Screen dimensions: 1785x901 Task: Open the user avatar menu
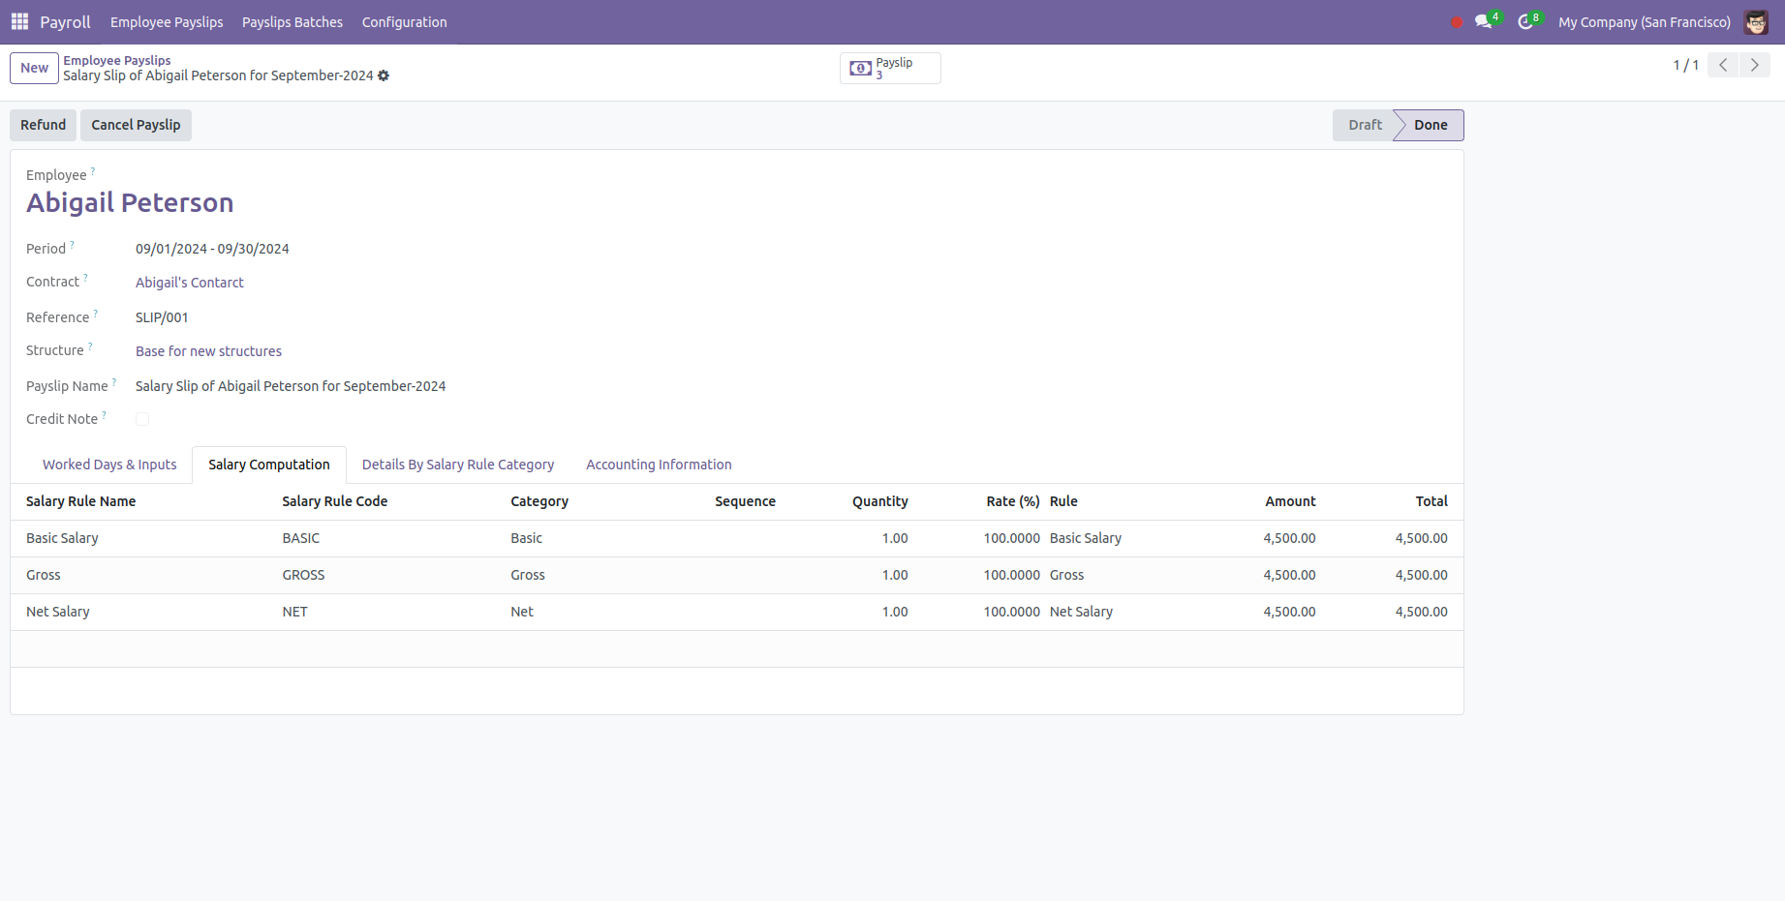(1755, 22)
